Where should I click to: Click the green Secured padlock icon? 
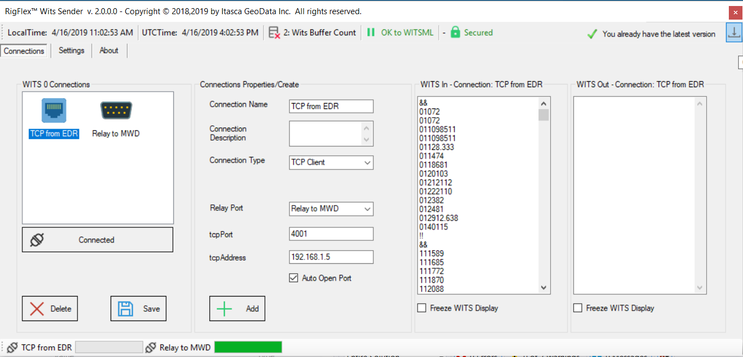pos(455,33)
